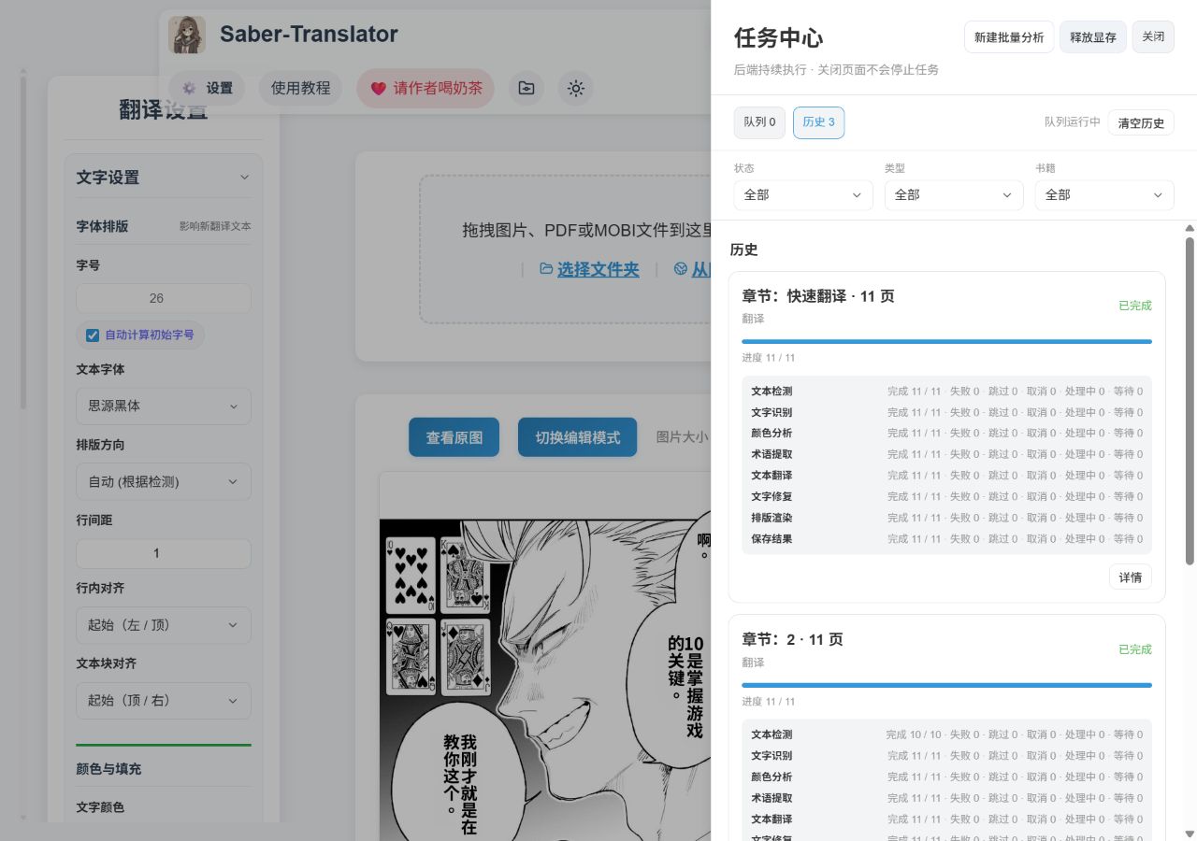Click 队列运行中 status text
Viewport: 1197px width, 841px height.
point(1073,122)
